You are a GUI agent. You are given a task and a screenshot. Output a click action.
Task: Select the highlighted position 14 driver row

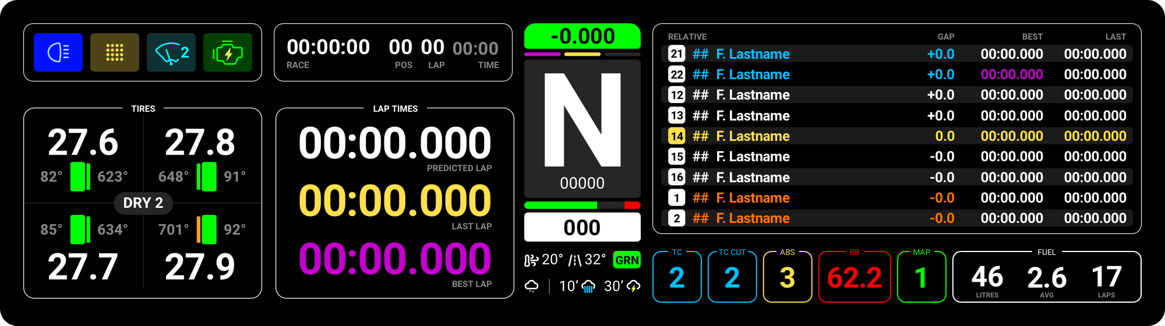tap(897, 136)
